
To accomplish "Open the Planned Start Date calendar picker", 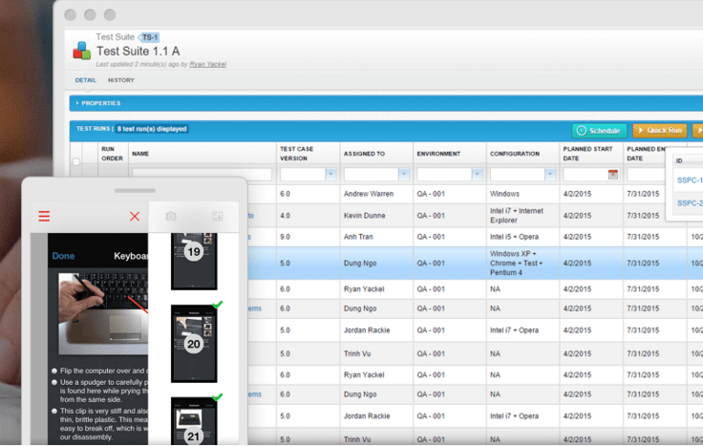I will pos(613,175).
